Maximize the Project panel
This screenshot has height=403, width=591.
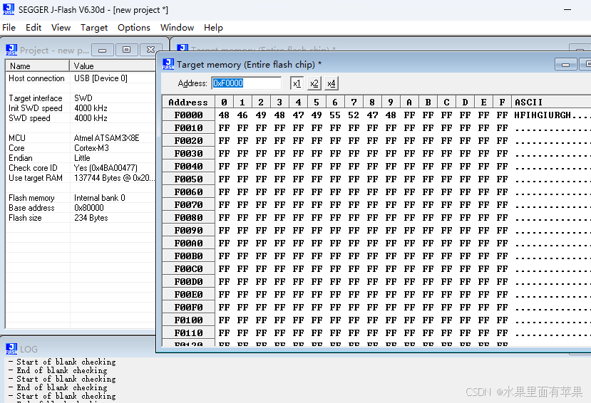(126, 50)
